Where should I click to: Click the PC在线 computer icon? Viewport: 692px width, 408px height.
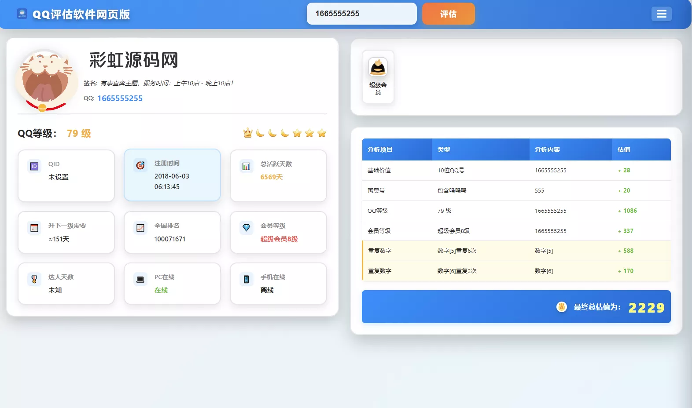click(140, 279)
